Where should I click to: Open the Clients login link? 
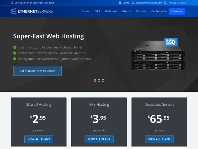click(126, 3)
